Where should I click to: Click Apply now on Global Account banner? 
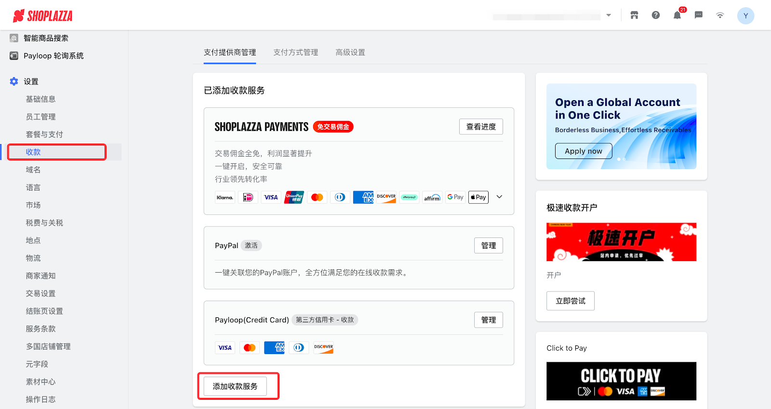583,151
